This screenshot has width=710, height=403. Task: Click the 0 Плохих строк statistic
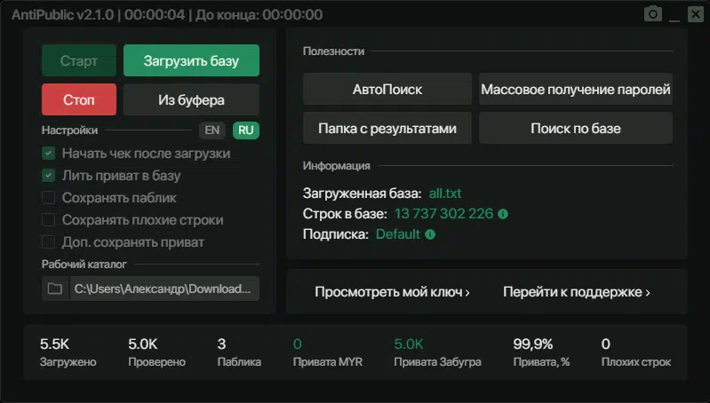point(636,352)
